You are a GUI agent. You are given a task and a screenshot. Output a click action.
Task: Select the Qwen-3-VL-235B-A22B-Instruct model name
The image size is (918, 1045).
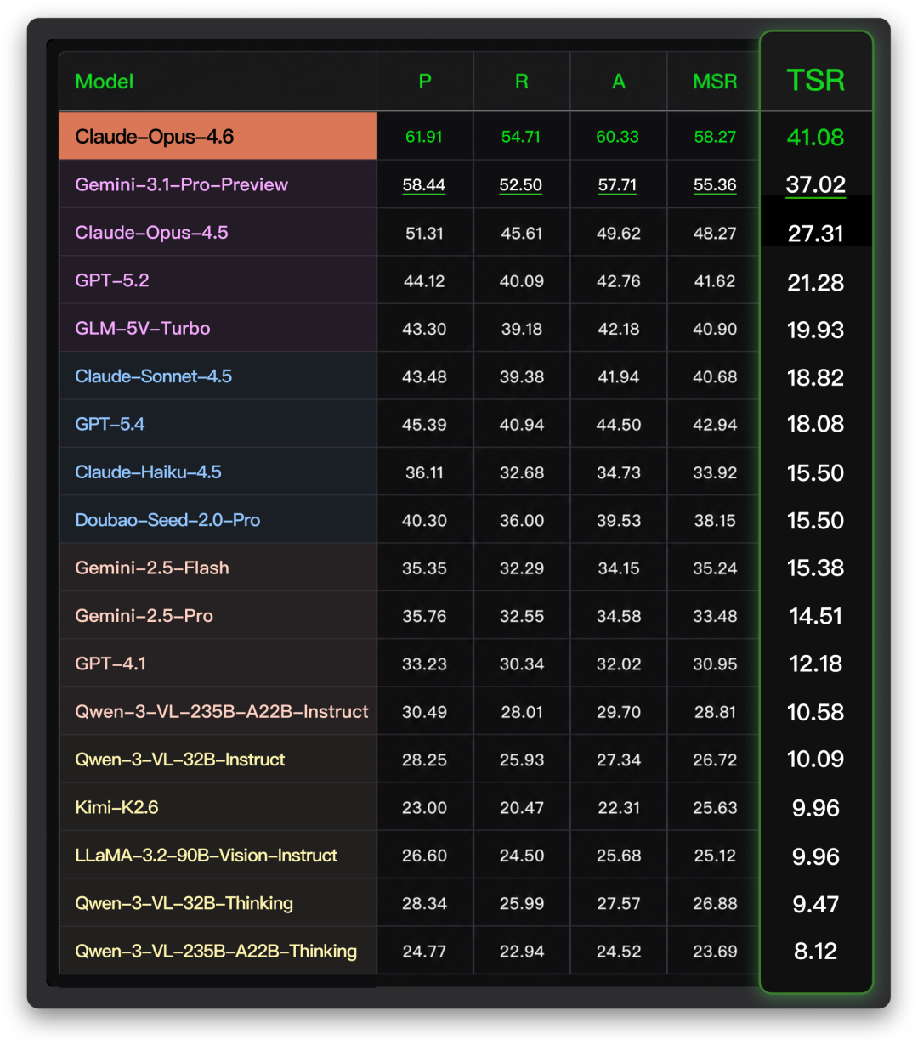click(222, 711)
